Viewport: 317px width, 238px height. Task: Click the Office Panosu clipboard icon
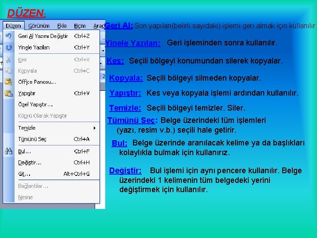pyautogui.click(x=8, y=82)
